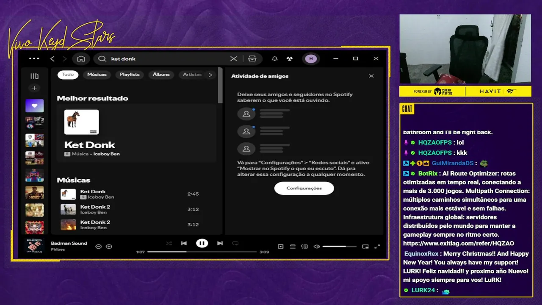Pause the current song

point(202,243)
